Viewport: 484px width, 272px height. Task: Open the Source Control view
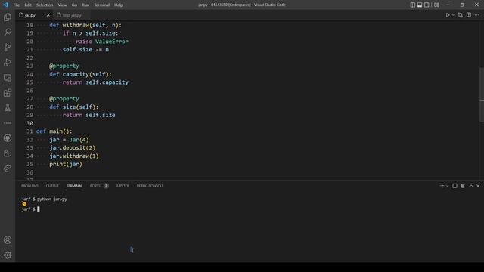8,47
